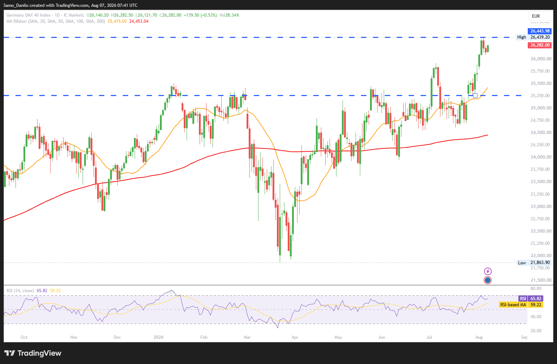
Task: Click the Low 21,863.90 label
Action: tap(534, 263)
